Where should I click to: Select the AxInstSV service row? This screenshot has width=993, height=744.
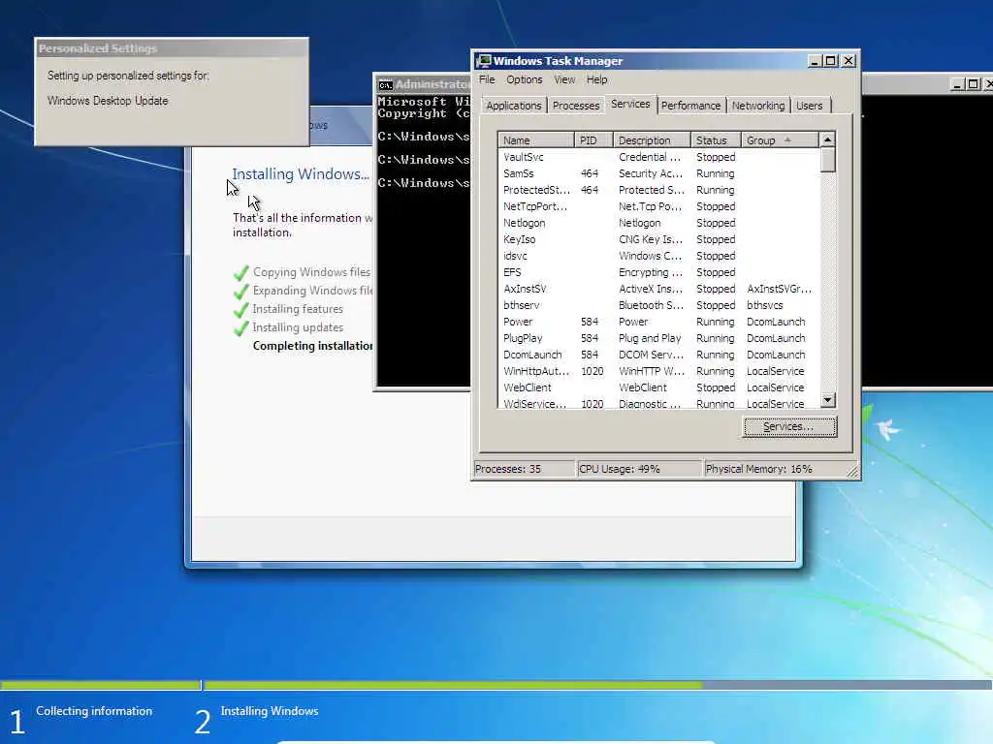pyautogui.click(x=658, y=289)
